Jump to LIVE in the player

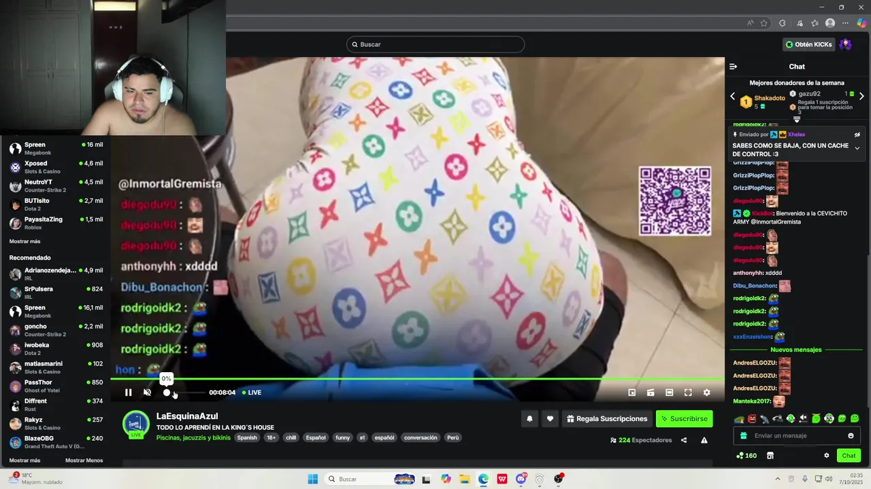[x=252, y=393]
